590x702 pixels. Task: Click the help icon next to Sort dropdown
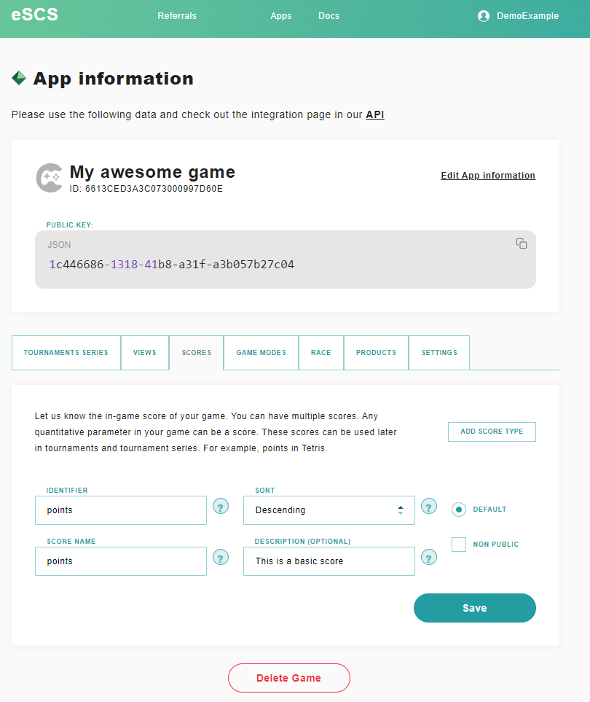pyautogui.click(x=429, y=507)
